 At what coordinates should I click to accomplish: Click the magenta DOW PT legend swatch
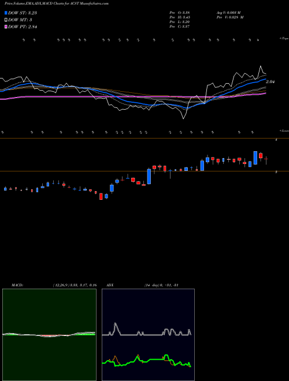[x=6, y=27]
